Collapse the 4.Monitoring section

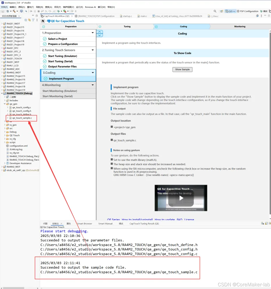[x=93, y=85]
